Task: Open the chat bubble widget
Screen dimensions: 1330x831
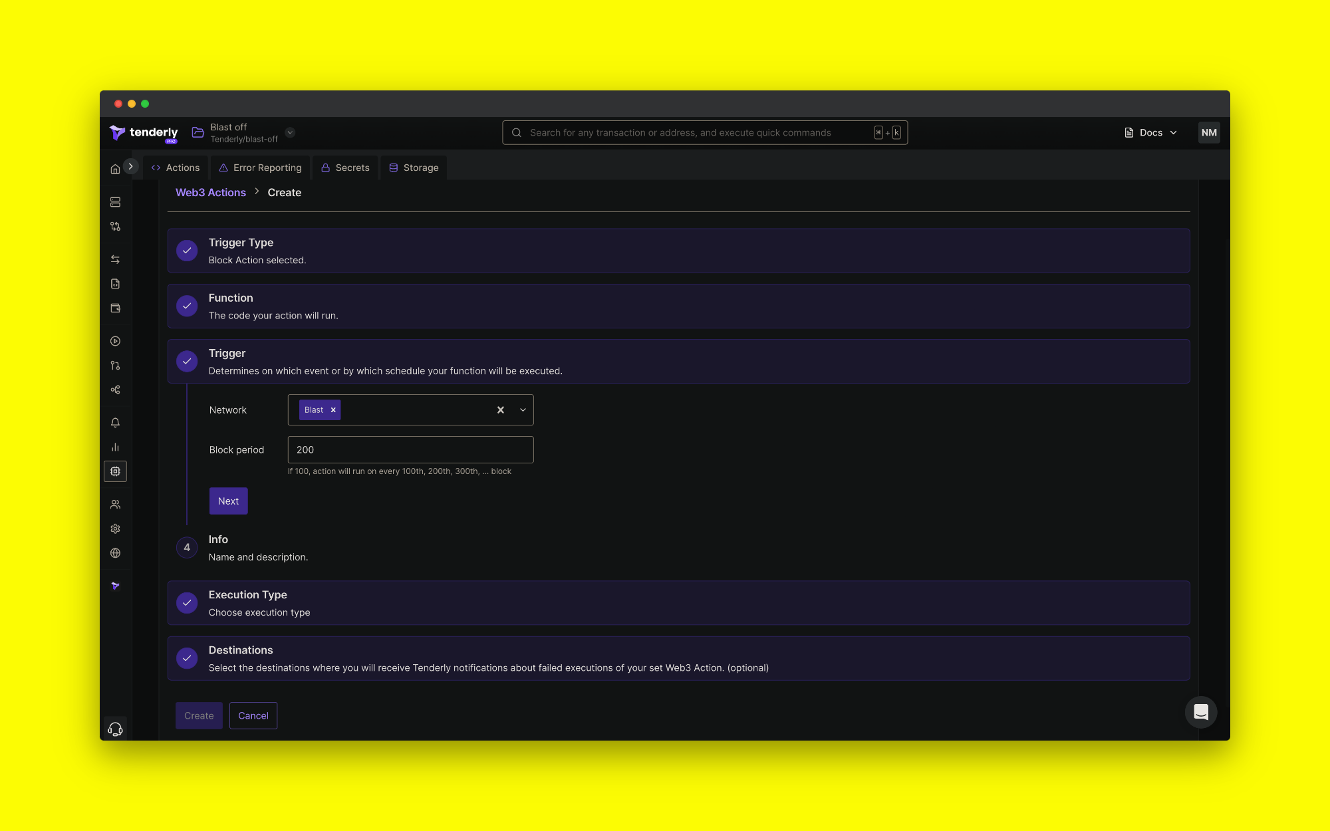Action: tap(1200, 712)
